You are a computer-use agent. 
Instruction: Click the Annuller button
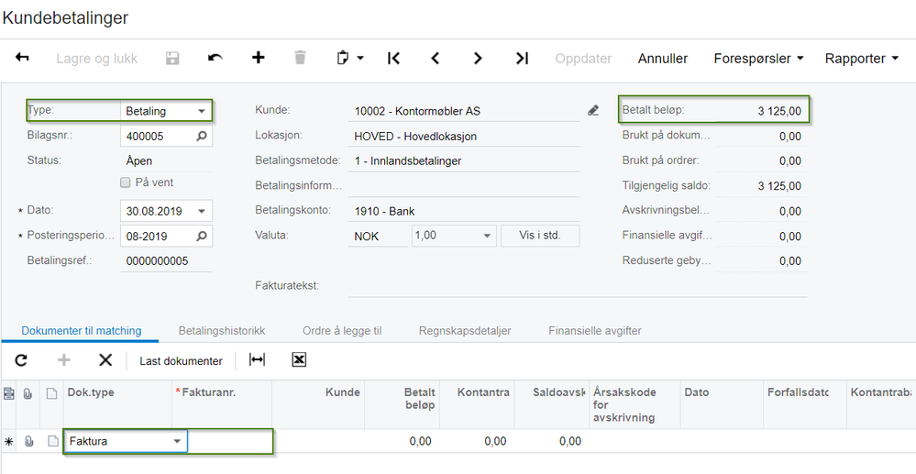click(x=662, y=59)
